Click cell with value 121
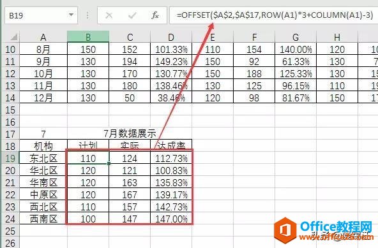This screenshot has width=378, height=248. coord(130,170)
